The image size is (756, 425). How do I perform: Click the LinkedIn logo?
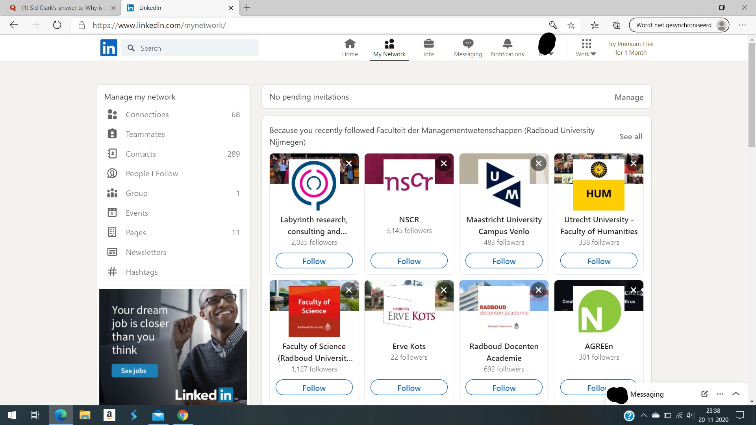(x=109, y=48)
